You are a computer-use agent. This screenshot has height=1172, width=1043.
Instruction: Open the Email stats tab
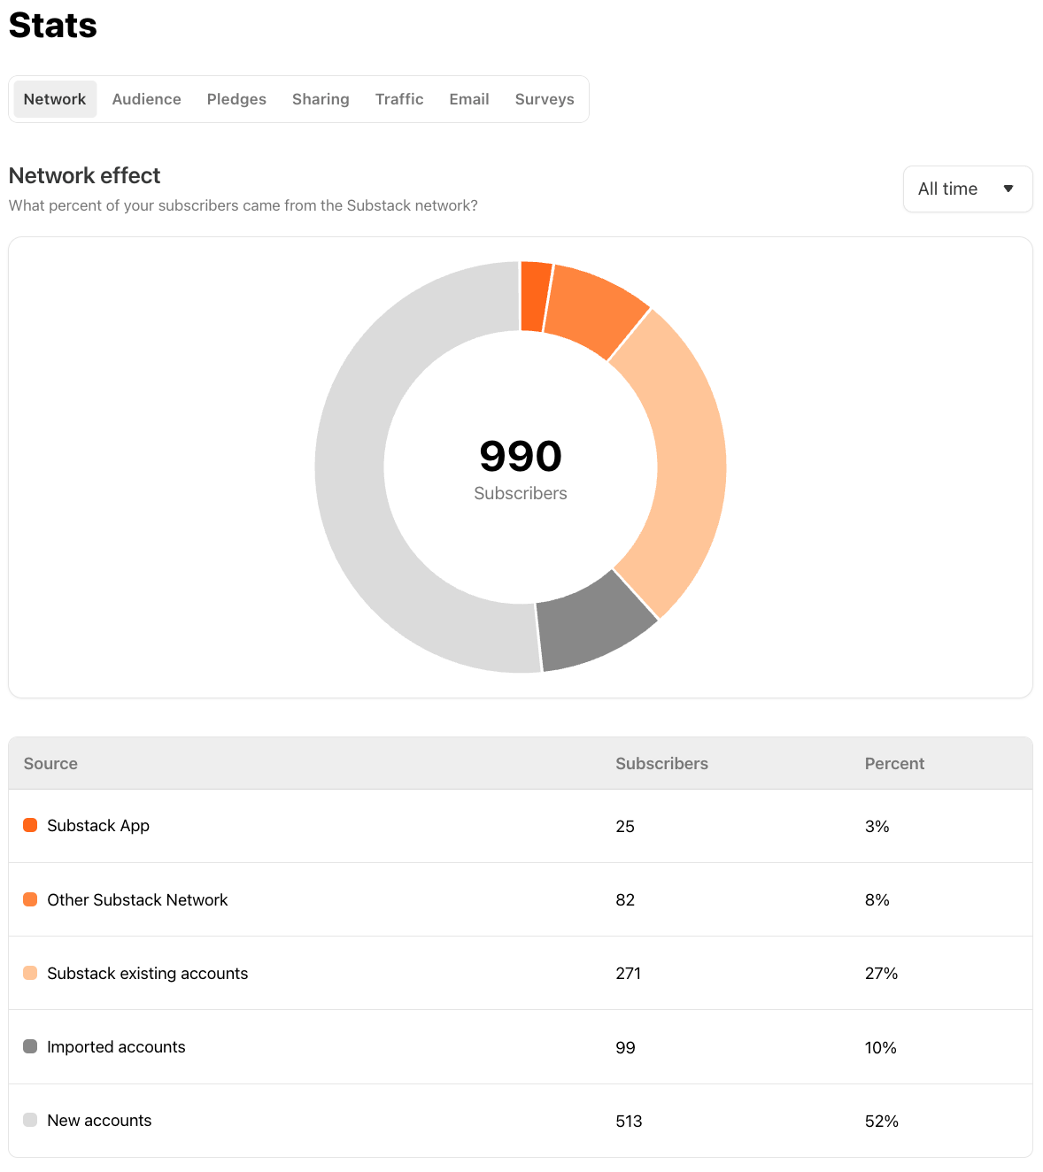pos(468,99)
